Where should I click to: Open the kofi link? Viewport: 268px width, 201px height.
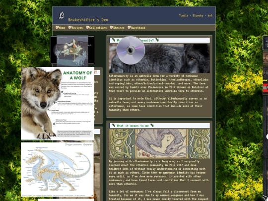tap(210, 15)
